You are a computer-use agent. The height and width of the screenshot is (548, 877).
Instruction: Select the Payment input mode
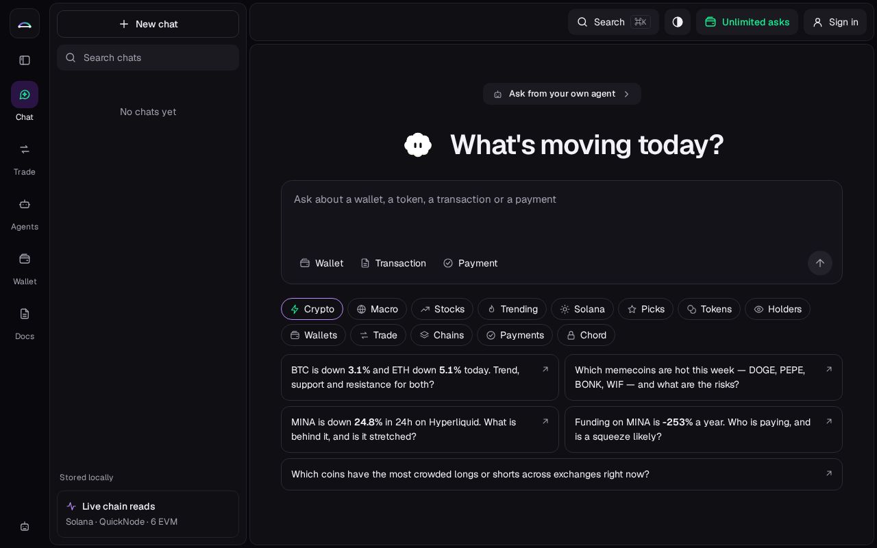point(471,263)
